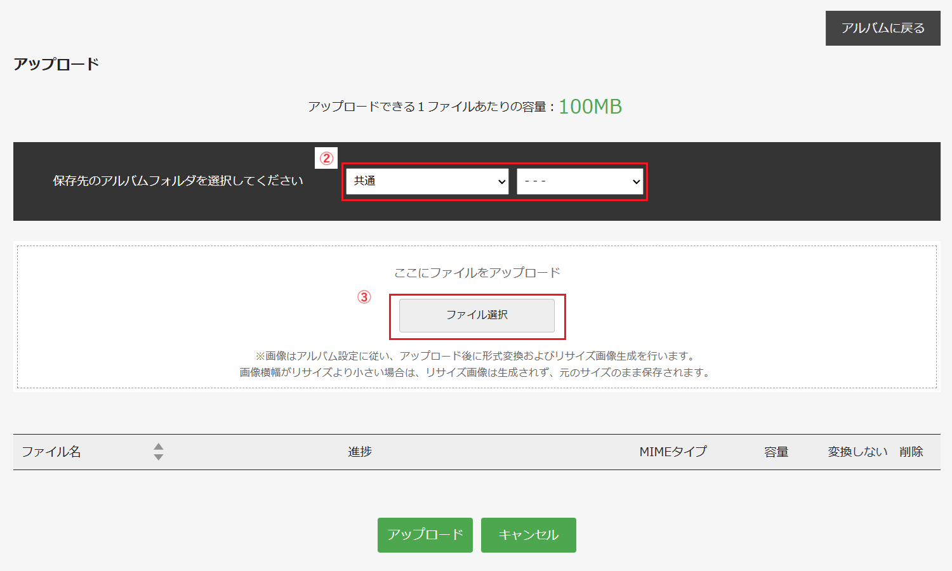
Task: Click the ファイル名 column header
Action: (51, 452)
